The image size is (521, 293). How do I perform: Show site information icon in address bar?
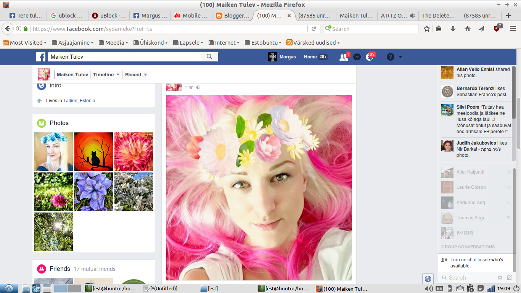19,29
